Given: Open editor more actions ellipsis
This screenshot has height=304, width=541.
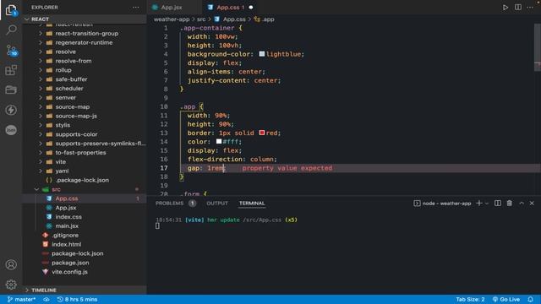Looking at the screenshot, I should 530,8.
